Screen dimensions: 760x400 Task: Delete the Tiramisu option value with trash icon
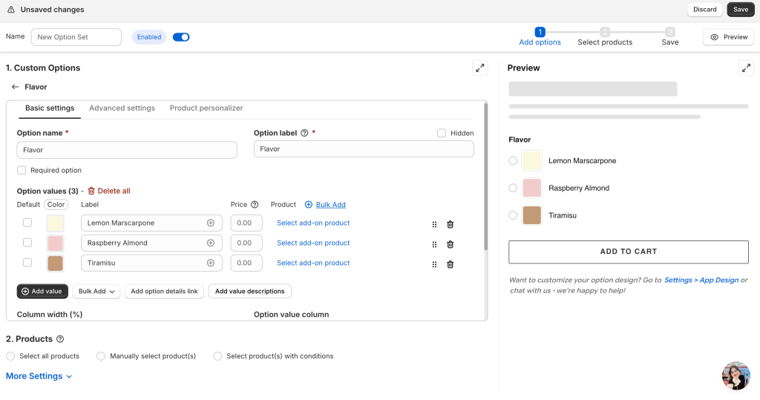pyautogui.click(x=450, y=264)
